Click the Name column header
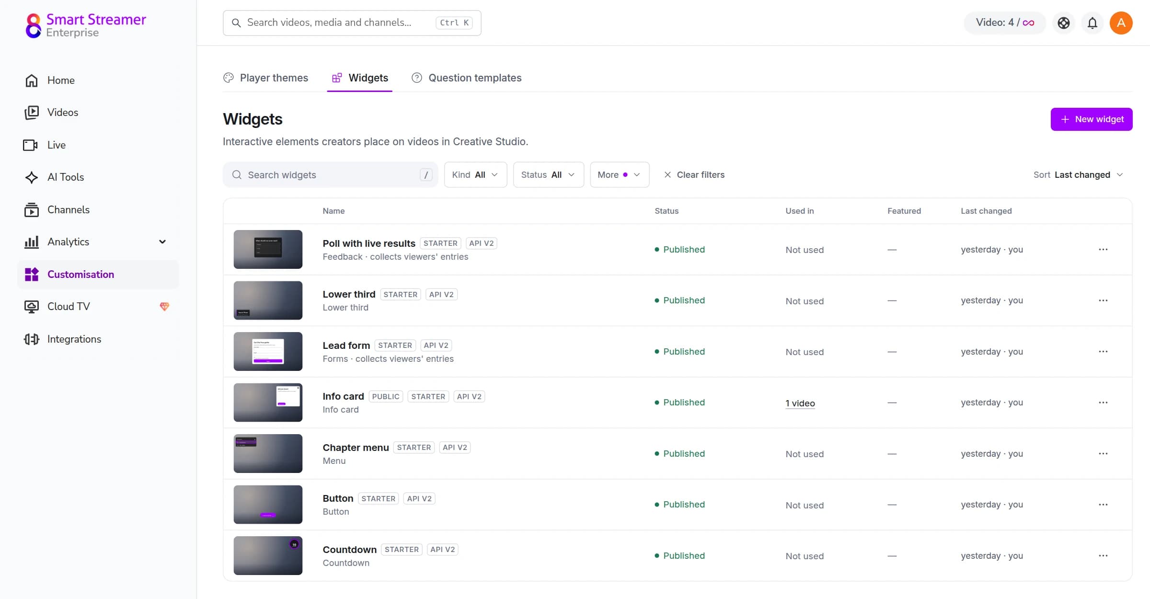The image size is (1150, 599). 333,211
